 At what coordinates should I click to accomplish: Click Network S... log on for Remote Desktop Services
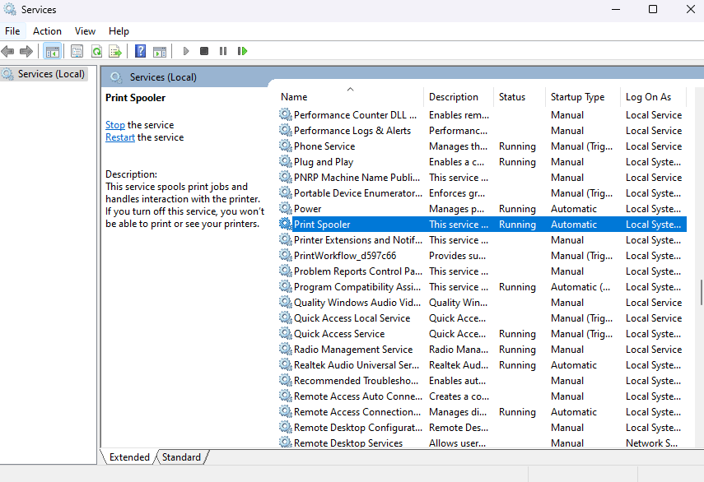[651, 443]
